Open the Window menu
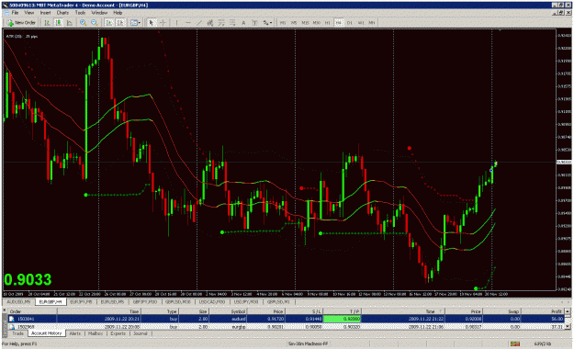The width and height of the screenshot is (574, 349). [x=99, y=13]
